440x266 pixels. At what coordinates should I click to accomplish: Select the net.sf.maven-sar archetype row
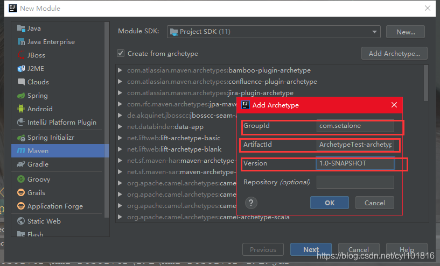pos(182,171)
